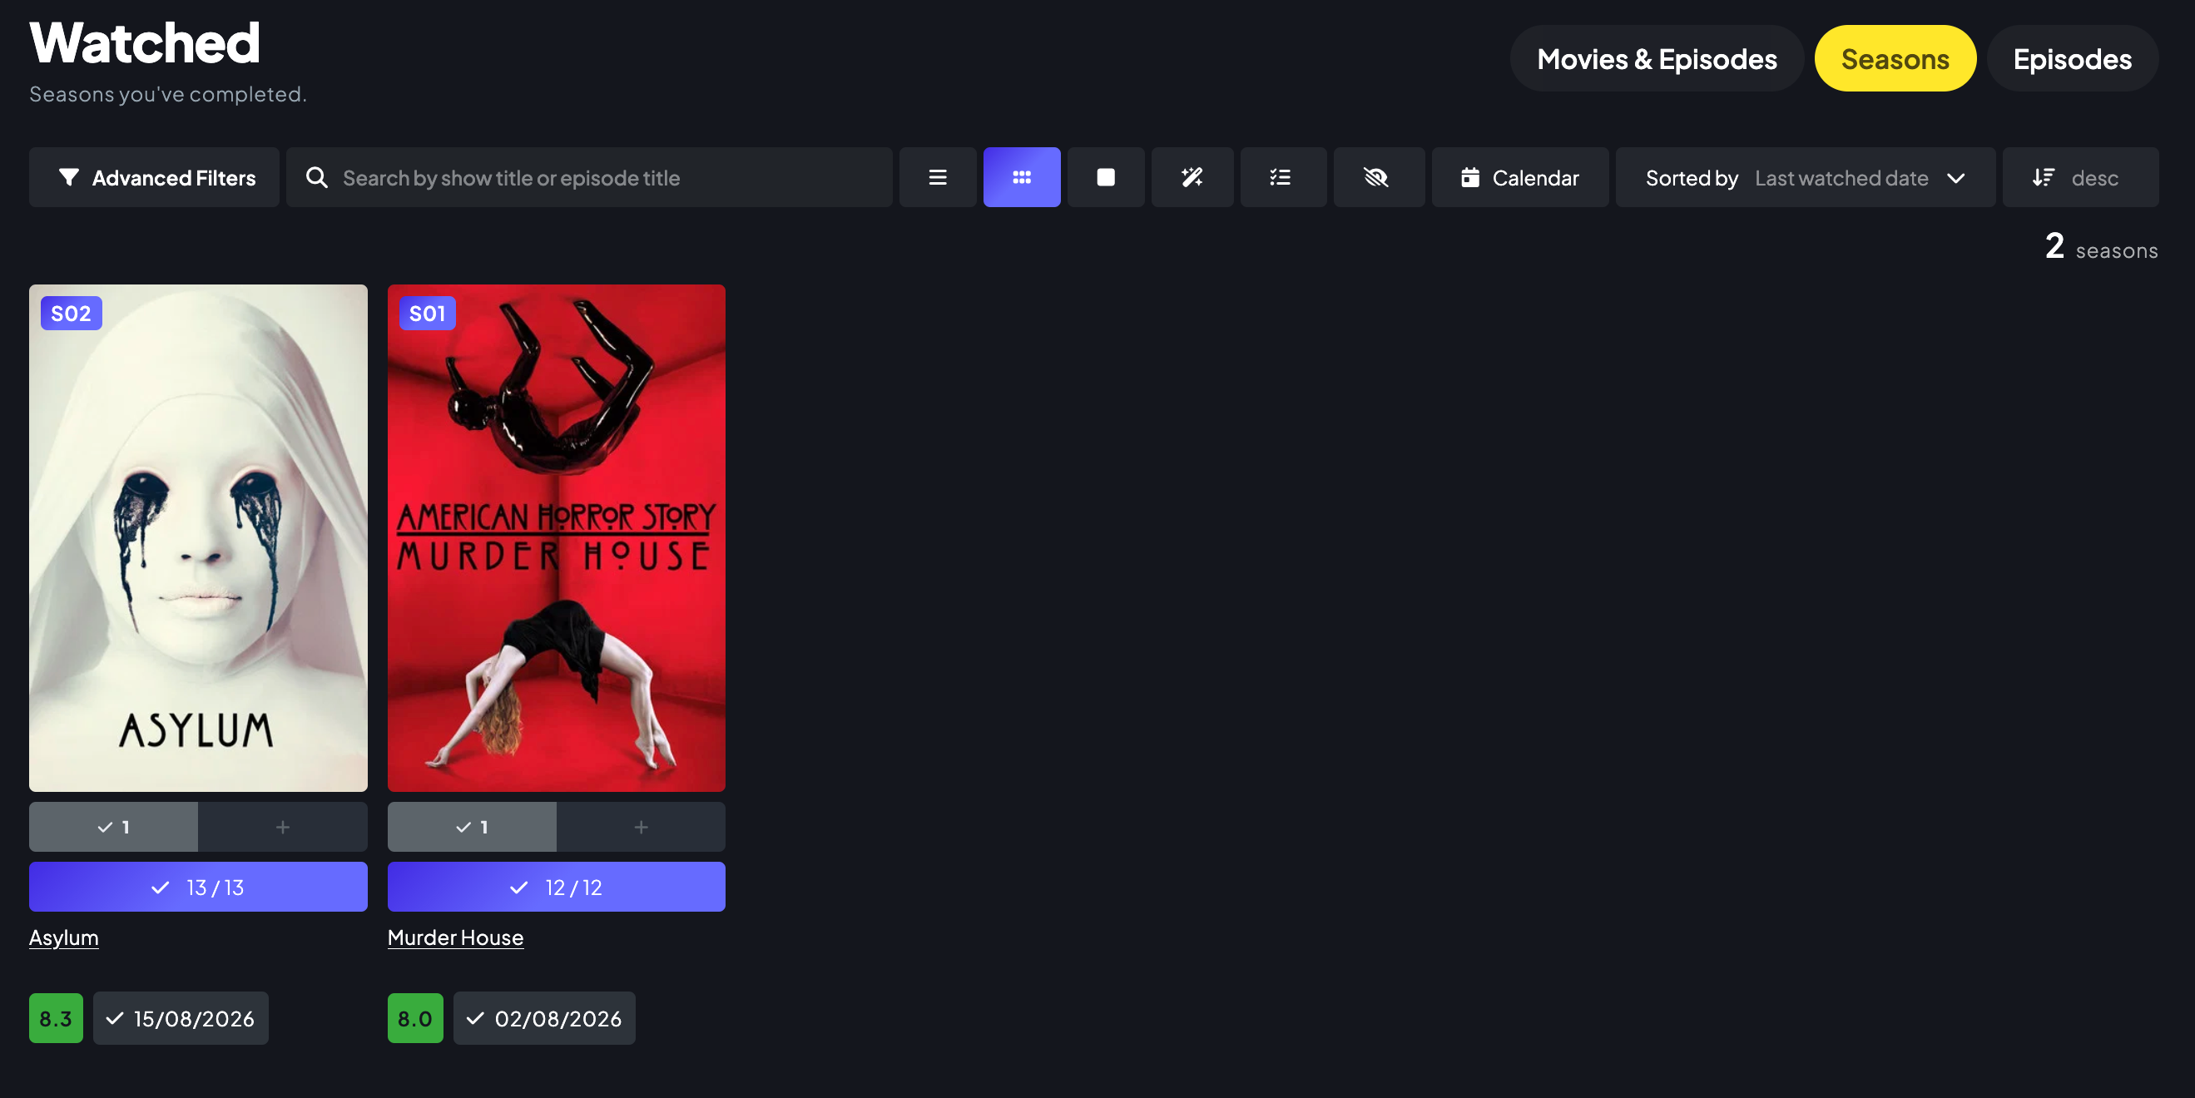
Task: Click the 12 / 12 episodes progress bar
Action: (x=557, y=887)
